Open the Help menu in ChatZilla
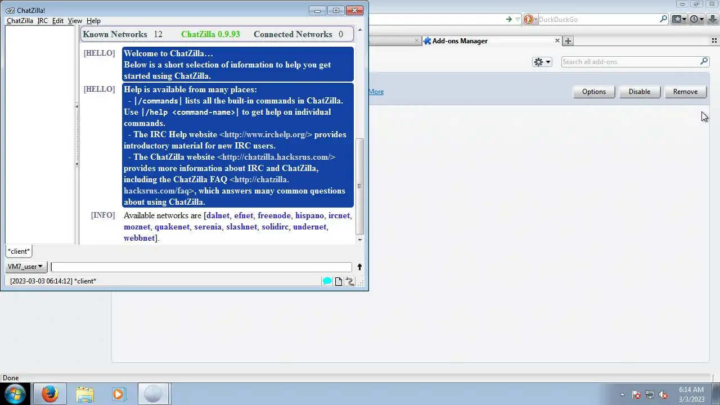Viewport: 720px width, 405px height. (93, 21)
